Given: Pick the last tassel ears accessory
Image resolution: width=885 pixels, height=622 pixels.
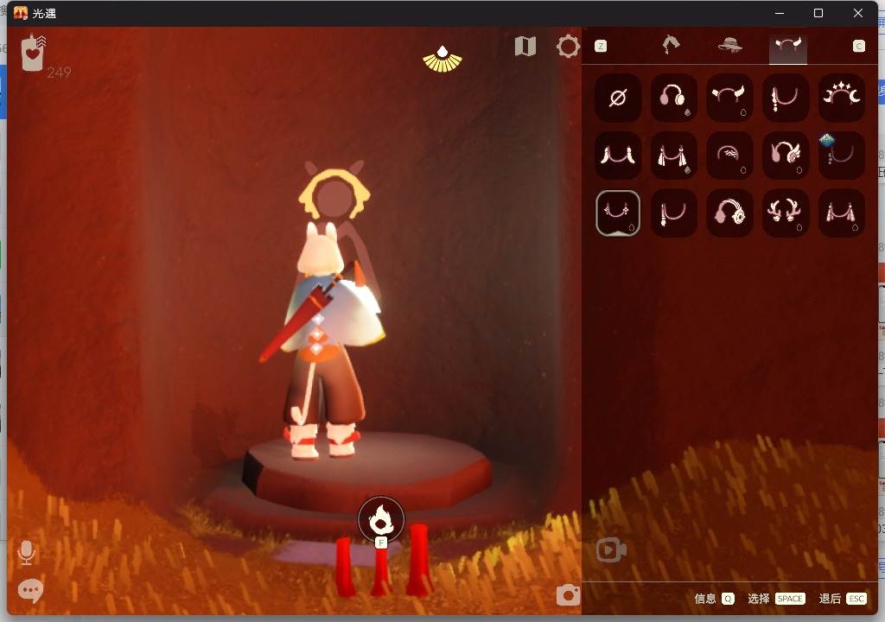Looking at the screenshot, I should pos(841,213).
